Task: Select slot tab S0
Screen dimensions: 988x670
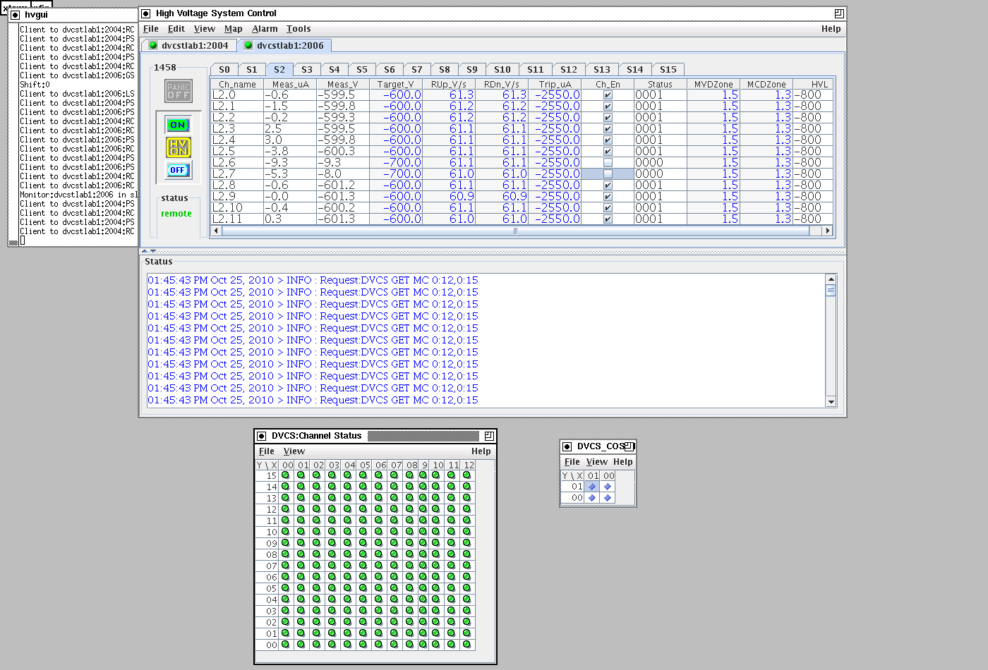Action: [224, 69]
